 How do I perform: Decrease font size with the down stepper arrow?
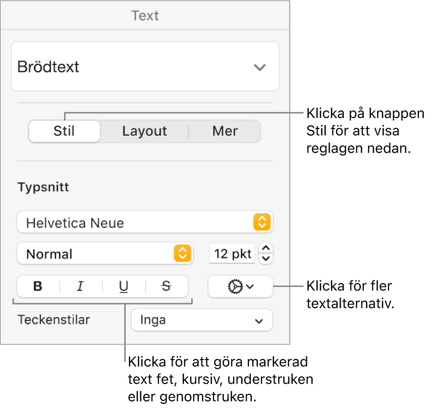[x=266, y=259]
